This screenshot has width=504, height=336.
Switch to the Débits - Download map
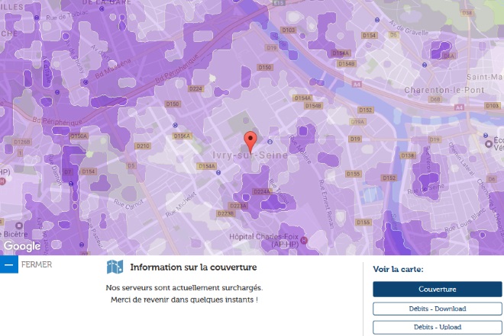(x=437, y=309)
